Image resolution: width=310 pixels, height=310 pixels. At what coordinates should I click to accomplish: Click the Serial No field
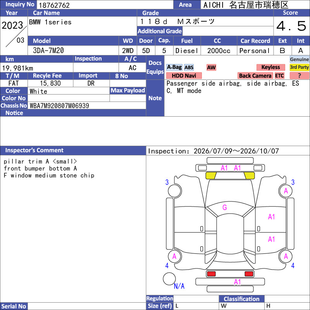pos(86,306)
